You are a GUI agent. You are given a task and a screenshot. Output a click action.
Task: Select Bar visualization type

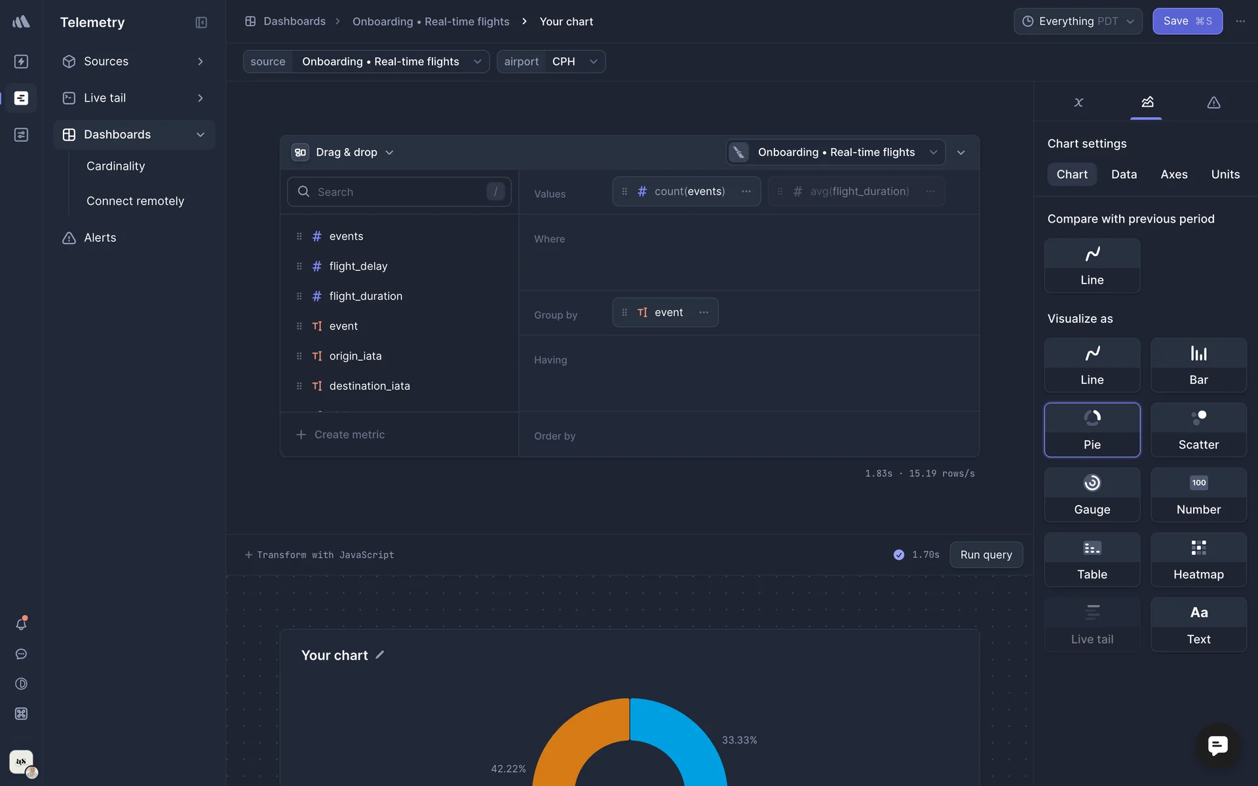[1198, 365]
